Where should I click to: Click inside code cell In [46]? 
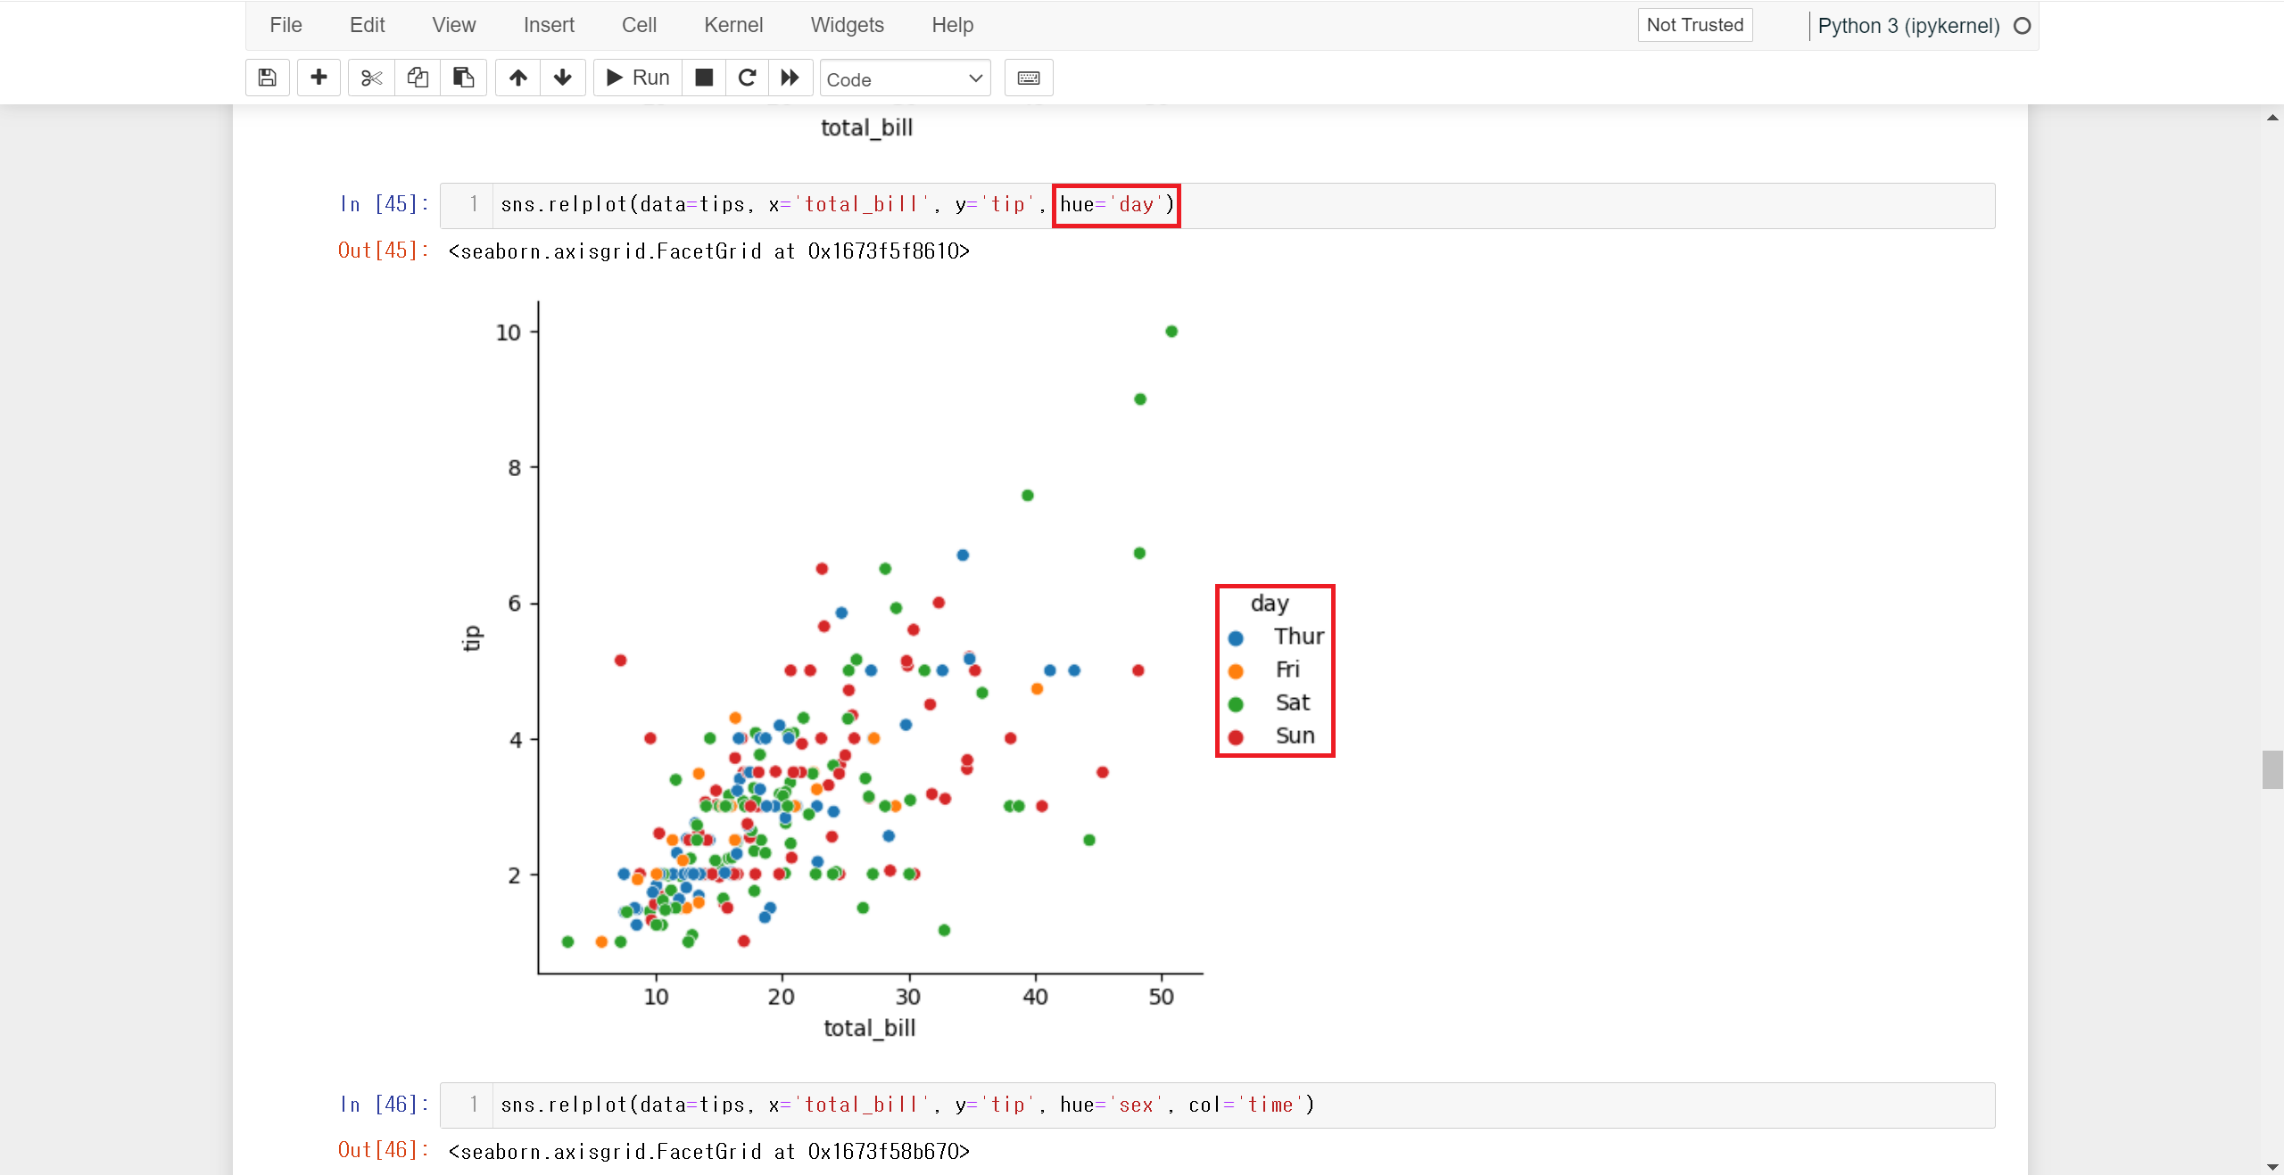point(1243,1105)
